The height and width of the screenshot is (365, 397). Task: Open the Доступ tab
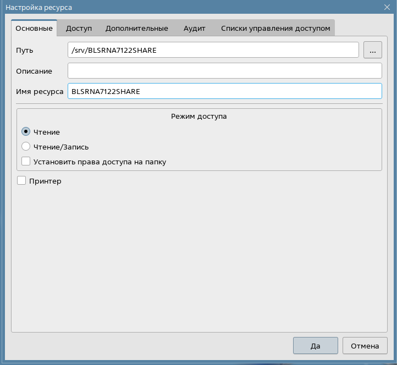(x=79, y=28)
